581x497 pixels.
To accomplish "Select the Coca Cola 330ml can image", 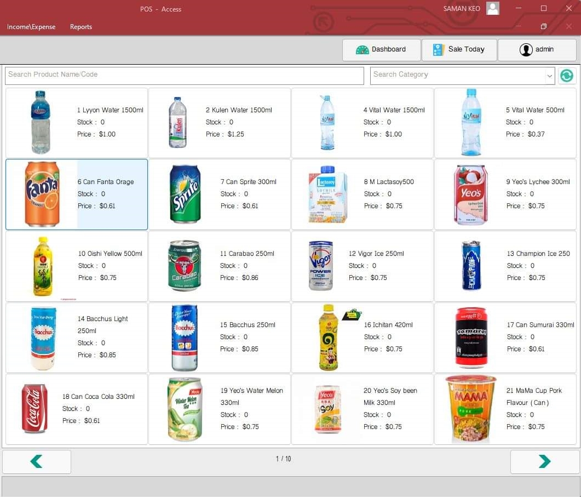I will [35, 409].
